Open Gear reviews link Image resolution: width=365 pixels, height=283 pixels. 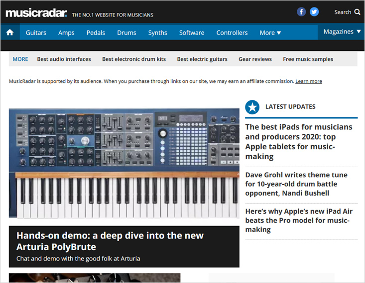[x=255, y=59]
